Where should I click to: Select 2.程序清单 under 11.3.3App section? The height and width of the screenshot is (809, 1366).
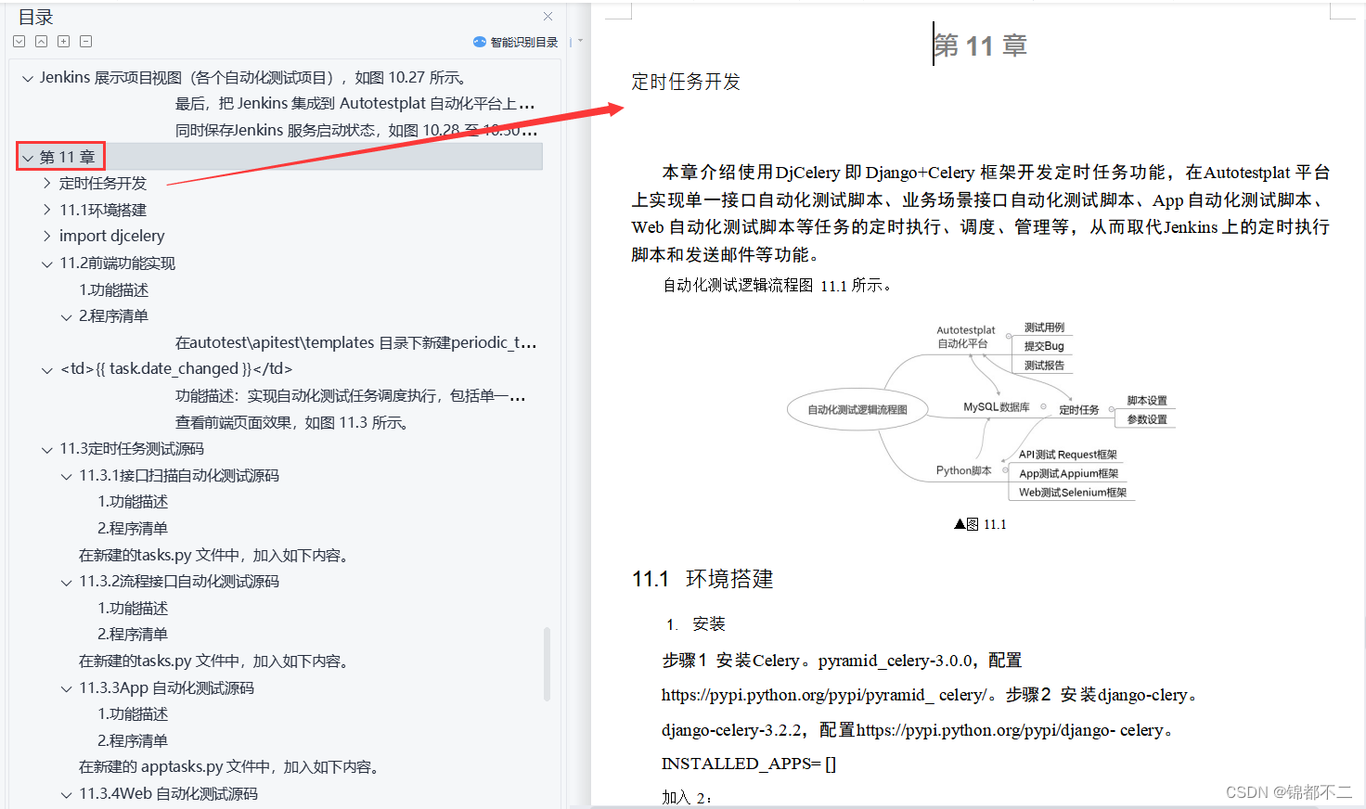pyautogui.click(x=134, y=740)
